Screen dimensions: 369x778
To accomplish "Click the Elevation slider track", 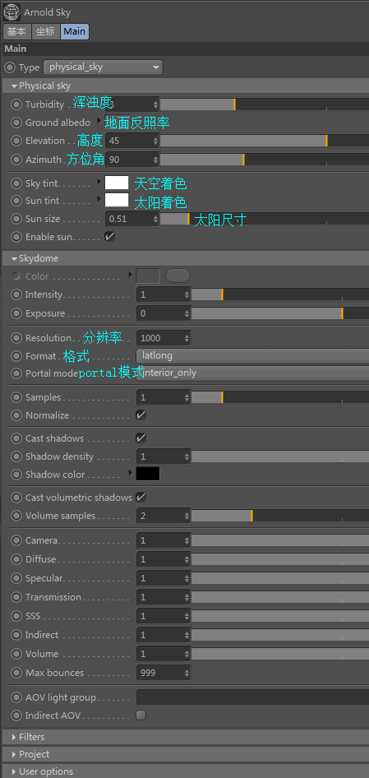I will click(x=265, y=141).
